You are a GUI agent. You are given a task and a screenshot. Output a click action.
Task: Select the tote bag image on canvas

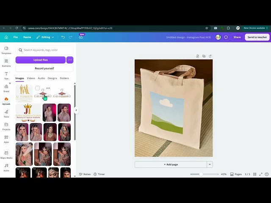point(174,108)
